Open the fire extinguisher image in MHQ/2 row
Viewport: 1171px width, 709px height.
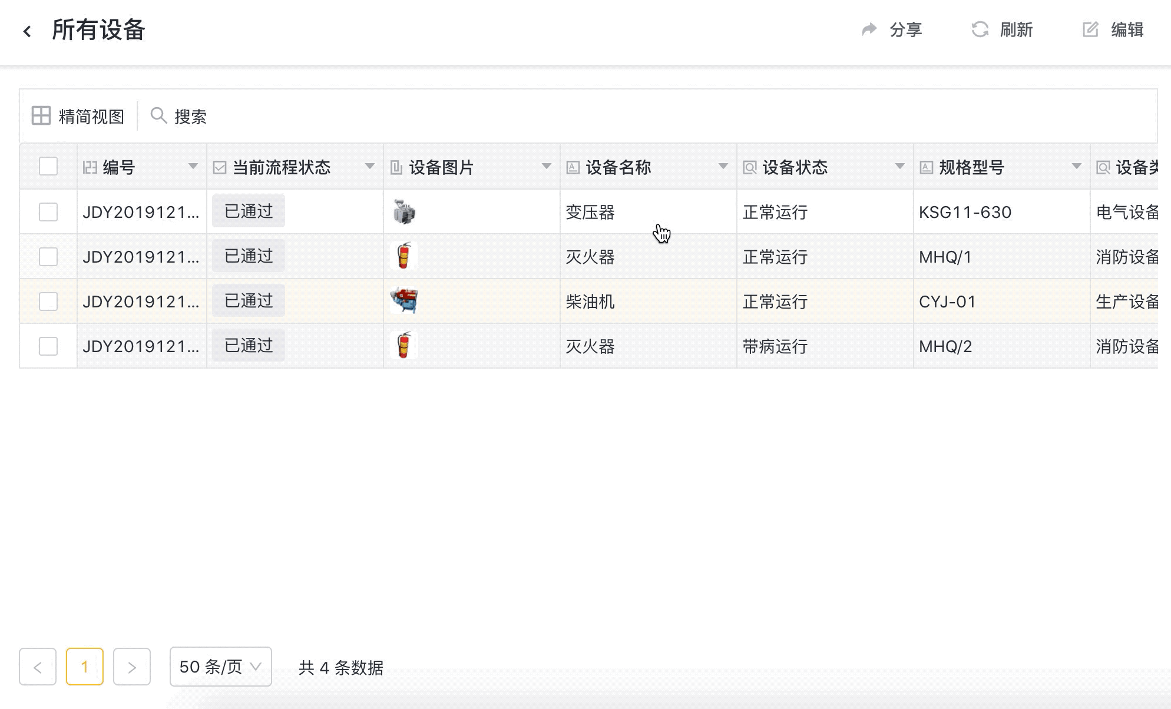coord(404,346)
